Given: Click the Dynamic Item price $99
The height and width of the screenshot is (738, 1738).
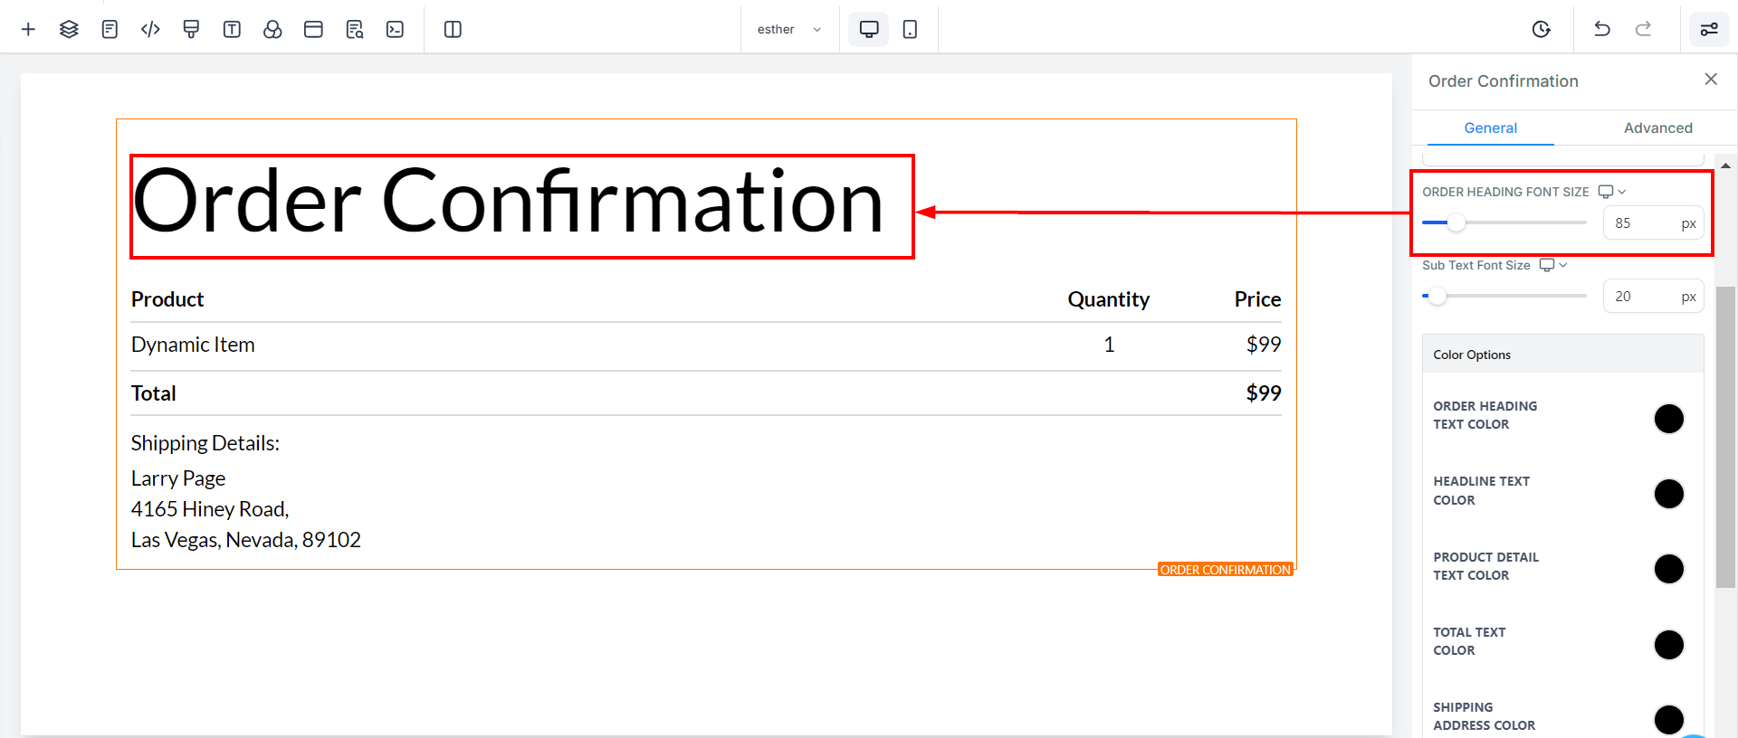Looking at the screenshot, I should point(1264,345).
